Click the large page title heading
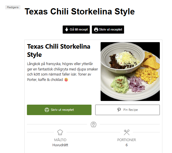This screenshot has height=153, width=172. click(x=80, y=12)
